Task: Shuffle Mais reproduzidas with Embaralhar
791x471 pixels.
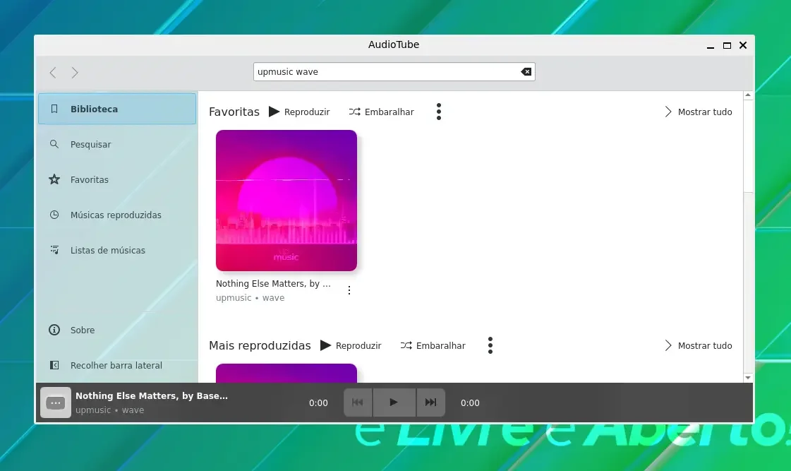Action: [433, 345]
